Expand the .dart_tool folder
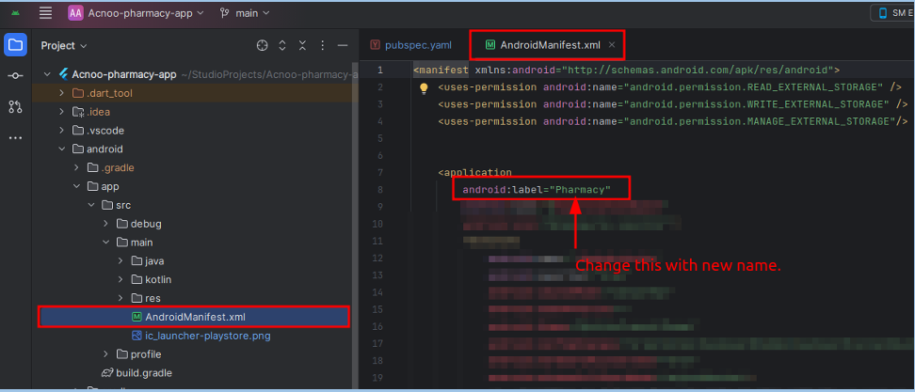Image resolution: width=915 pixels, height=392 pixels. pos(62,93)
